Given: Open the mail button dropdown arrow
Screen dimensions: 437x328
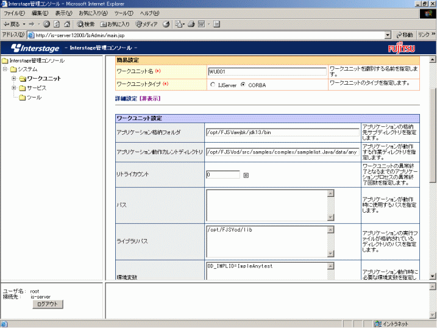Looking at the screenshot, I should [x=183, y=24].
